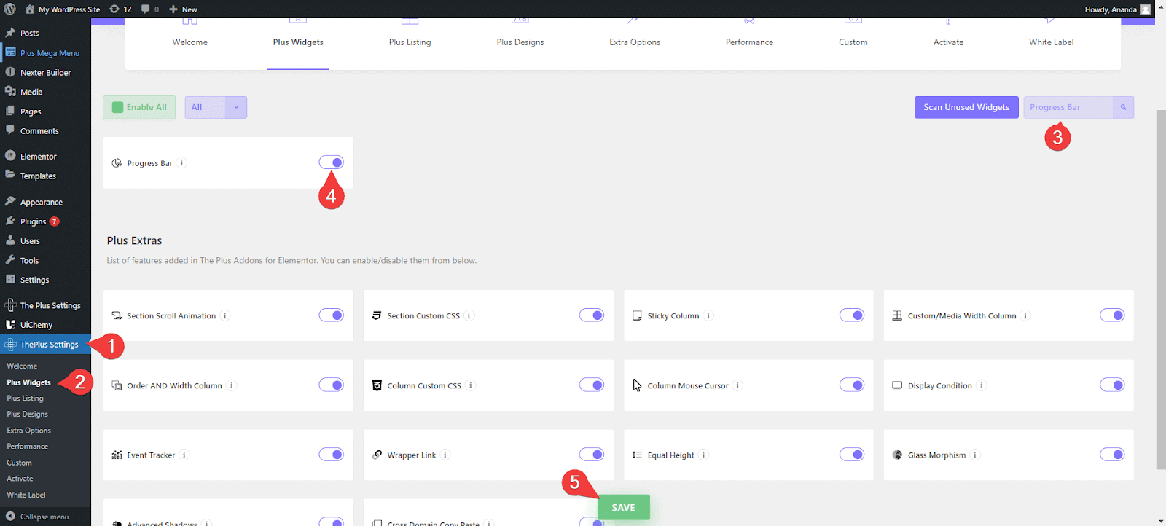This screenshot has height=526, width=1166.
Task: Click the search magnifier icon
Action: tap(1123, 107)
